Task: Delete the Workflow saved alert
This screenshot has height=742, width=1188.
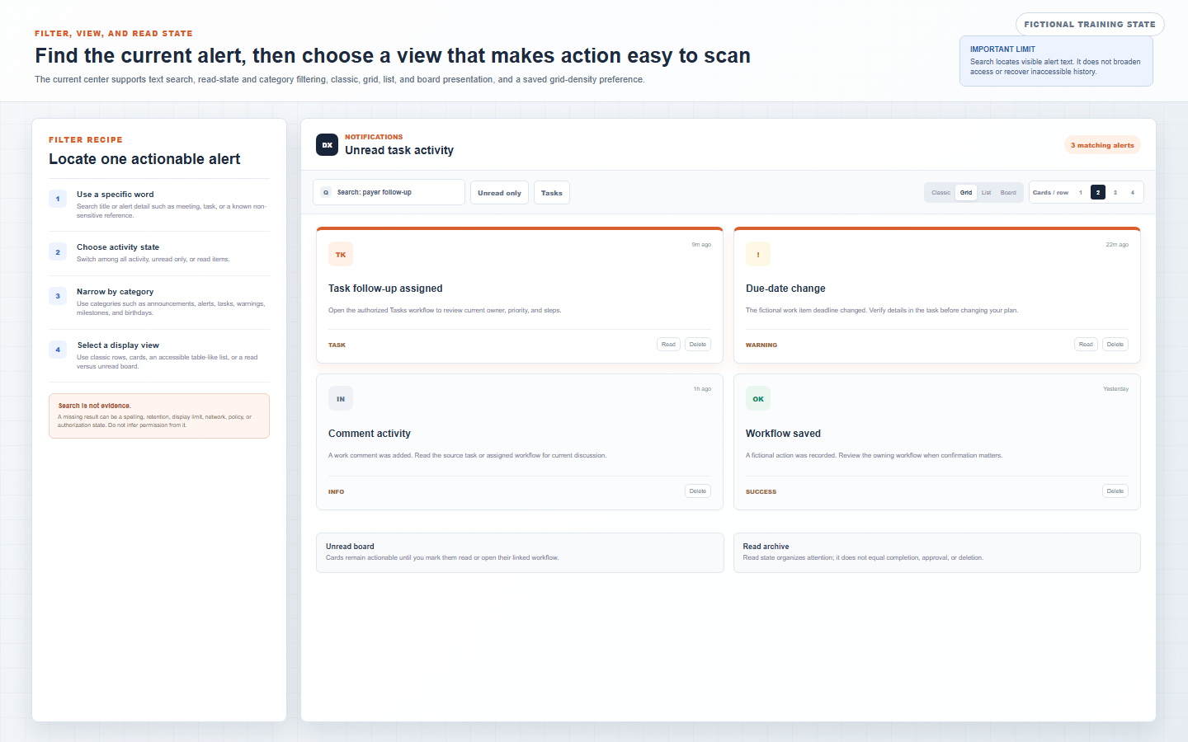Action: [1115, 491]
